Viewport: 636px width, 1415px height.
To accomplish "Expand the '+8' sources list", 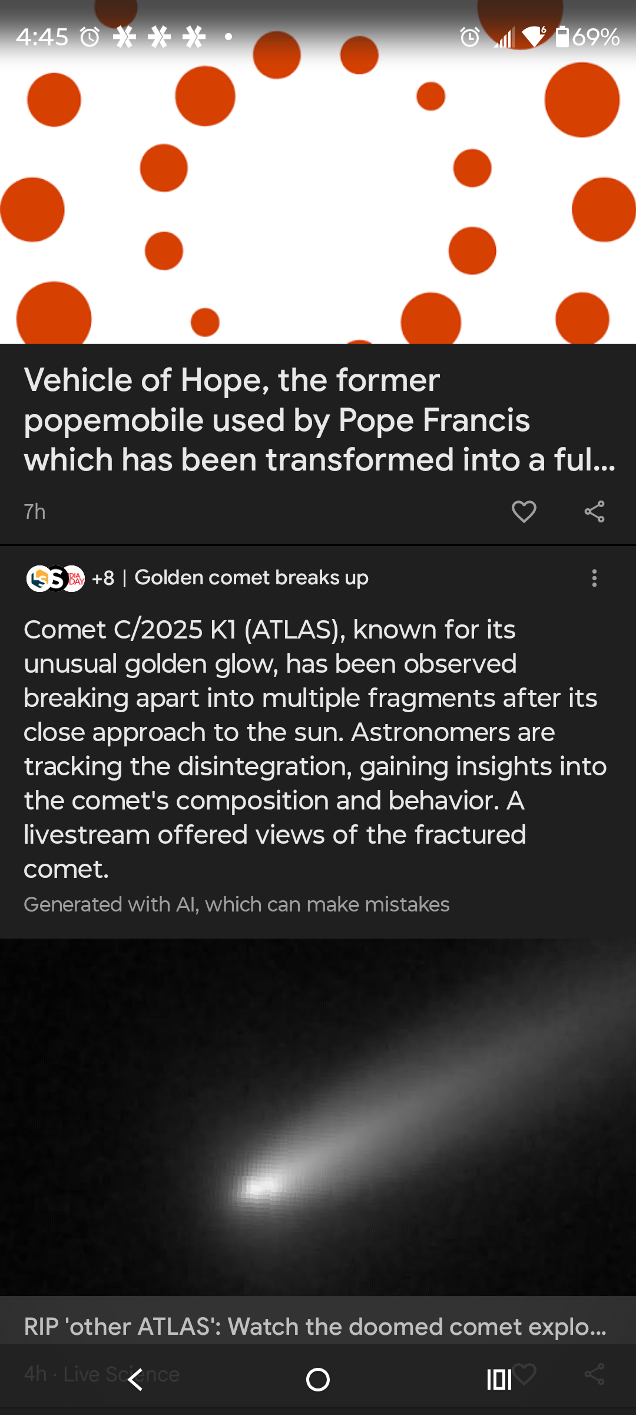I will click(x=103, y=578).
